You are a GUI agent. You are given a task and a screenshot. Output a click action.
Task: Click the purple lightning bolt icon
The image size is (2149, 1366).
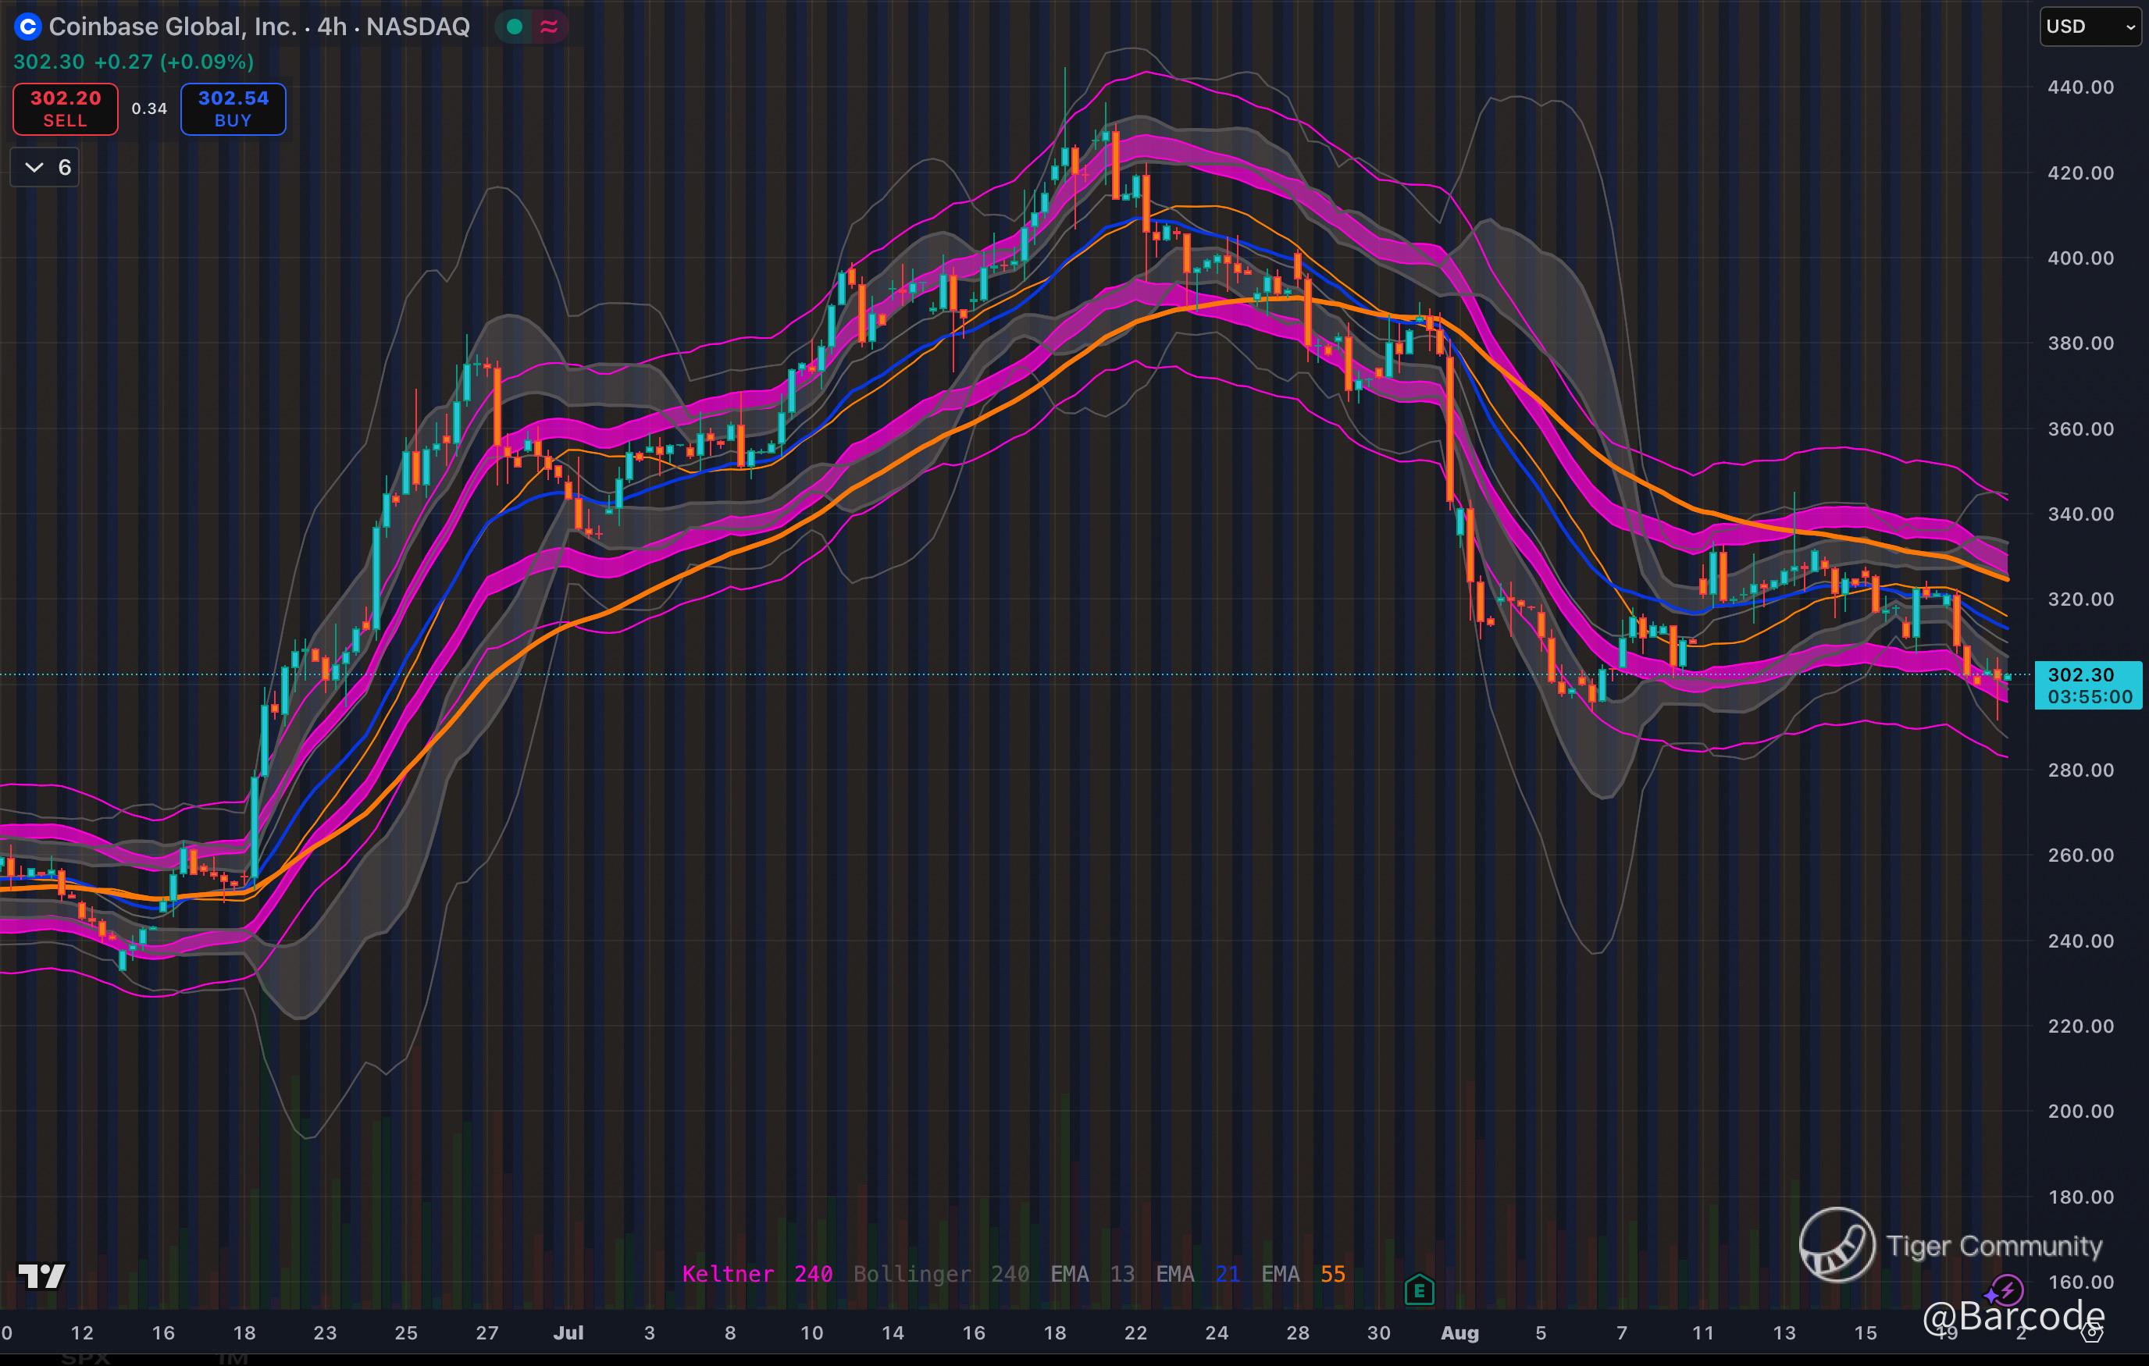[2006, 1290]
